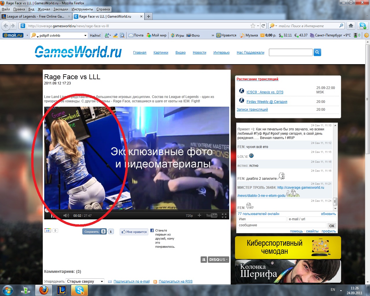
Task: Switch the video to fullscreen
Action: [x=224, y=216]
